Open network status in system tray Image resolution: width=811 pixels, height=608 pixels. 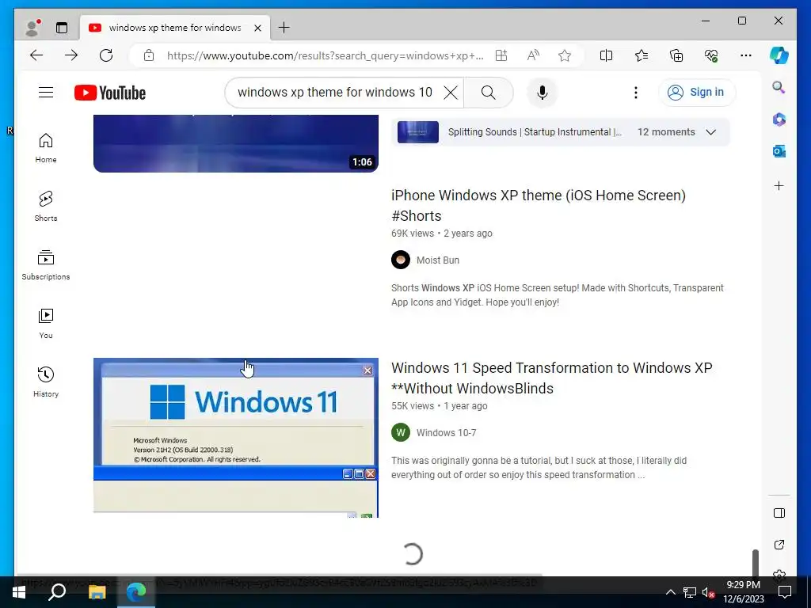[x=690, y=592]
